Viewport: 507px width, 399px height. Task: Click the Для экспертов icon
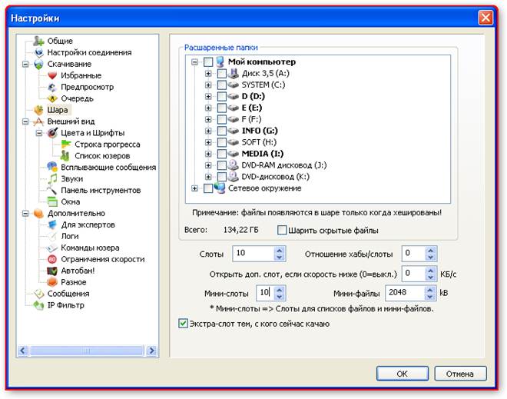click(52, 224)
